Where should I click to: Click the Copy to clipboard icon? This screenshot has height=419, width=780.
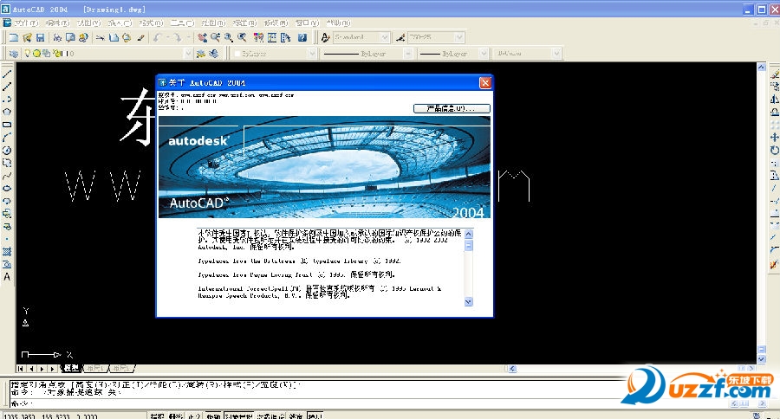114,38
